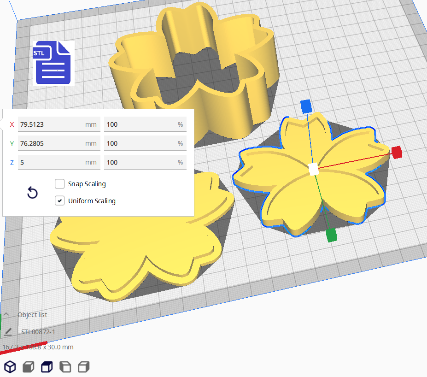Uncheck the Uniform Scaling checkbox
Viewport: 427px width, 377px height.
tap(60, 201)
